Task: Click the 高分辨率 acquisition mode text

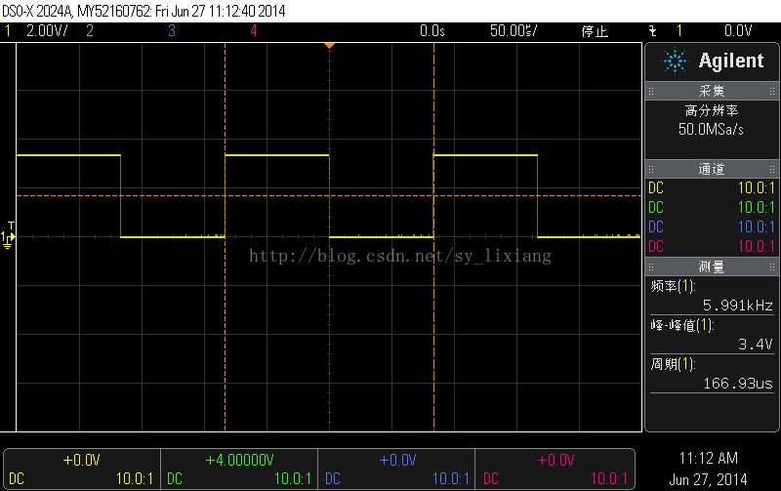Action: coord(712,110)
